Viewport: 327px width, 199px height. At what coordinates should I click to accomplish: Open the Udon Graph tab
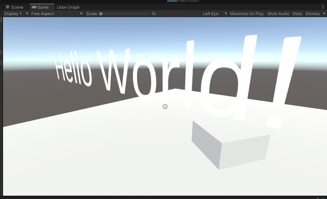click(x=68, y=7)
